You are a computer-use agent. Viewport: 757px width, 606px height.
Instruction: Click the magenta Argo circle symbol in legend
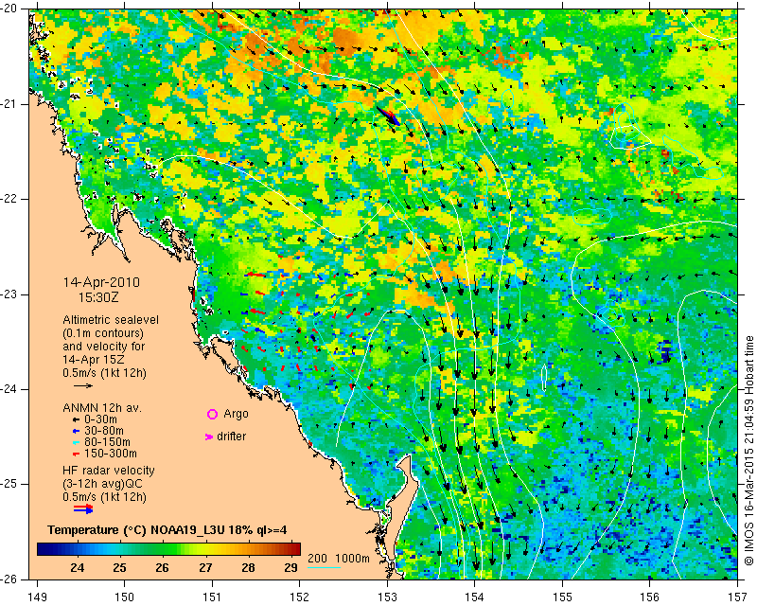[212, 414]
